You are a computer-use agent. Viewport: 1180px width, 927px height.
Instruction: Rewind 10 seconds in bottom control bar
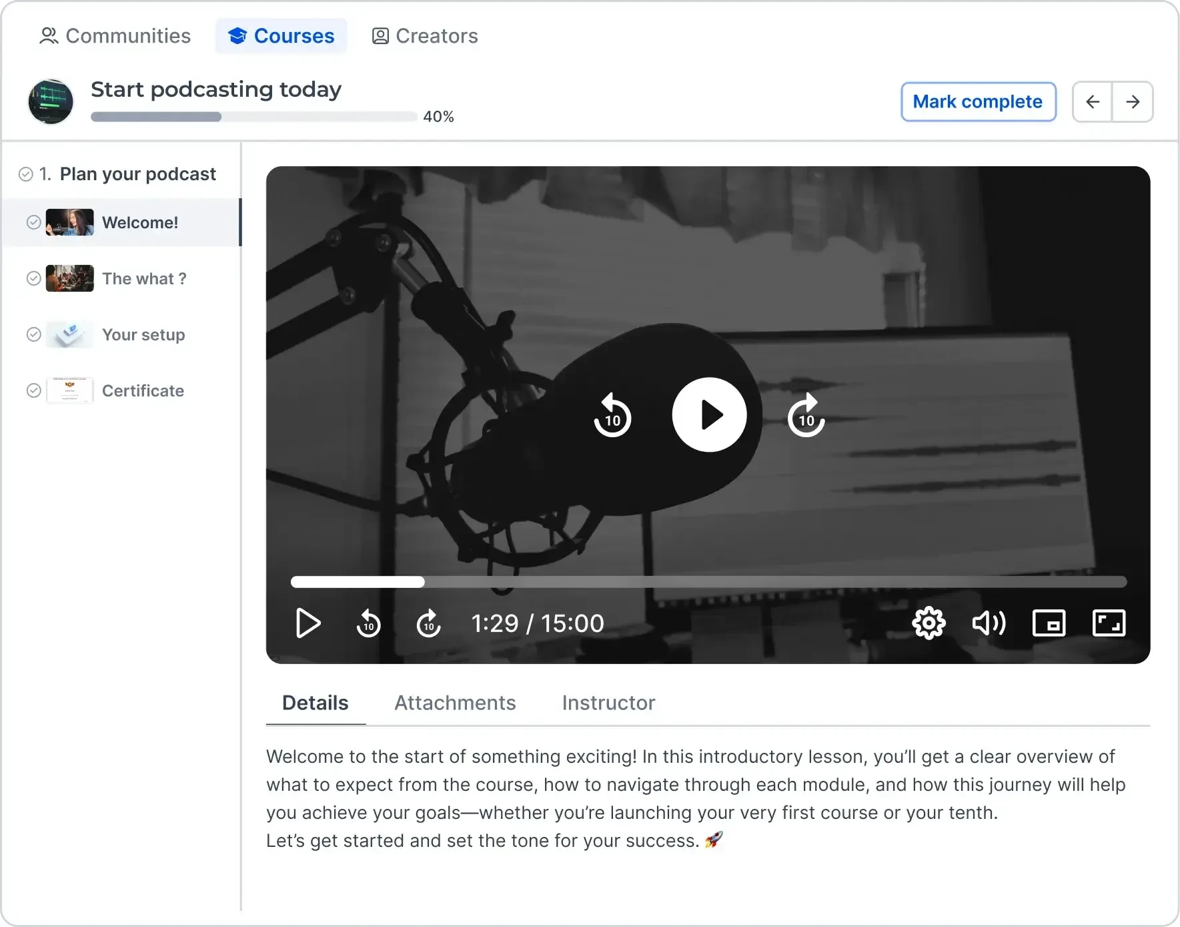(368, 623)
